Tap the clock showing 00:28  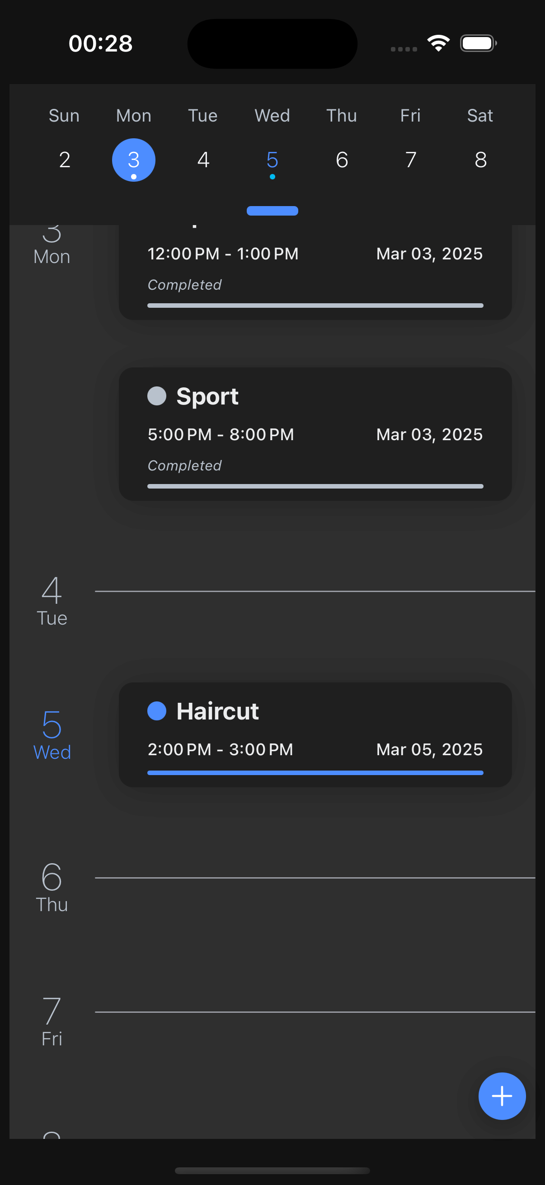pyautogui.click(x=101, y=43)
